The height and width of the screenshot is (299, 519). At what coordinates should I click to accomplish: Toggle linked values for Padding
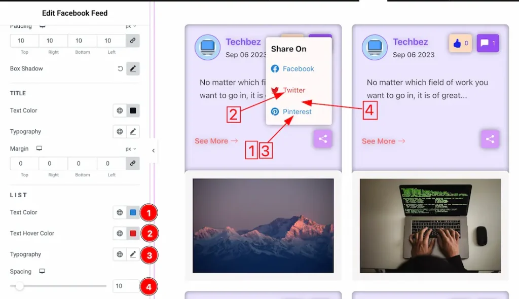133,41
